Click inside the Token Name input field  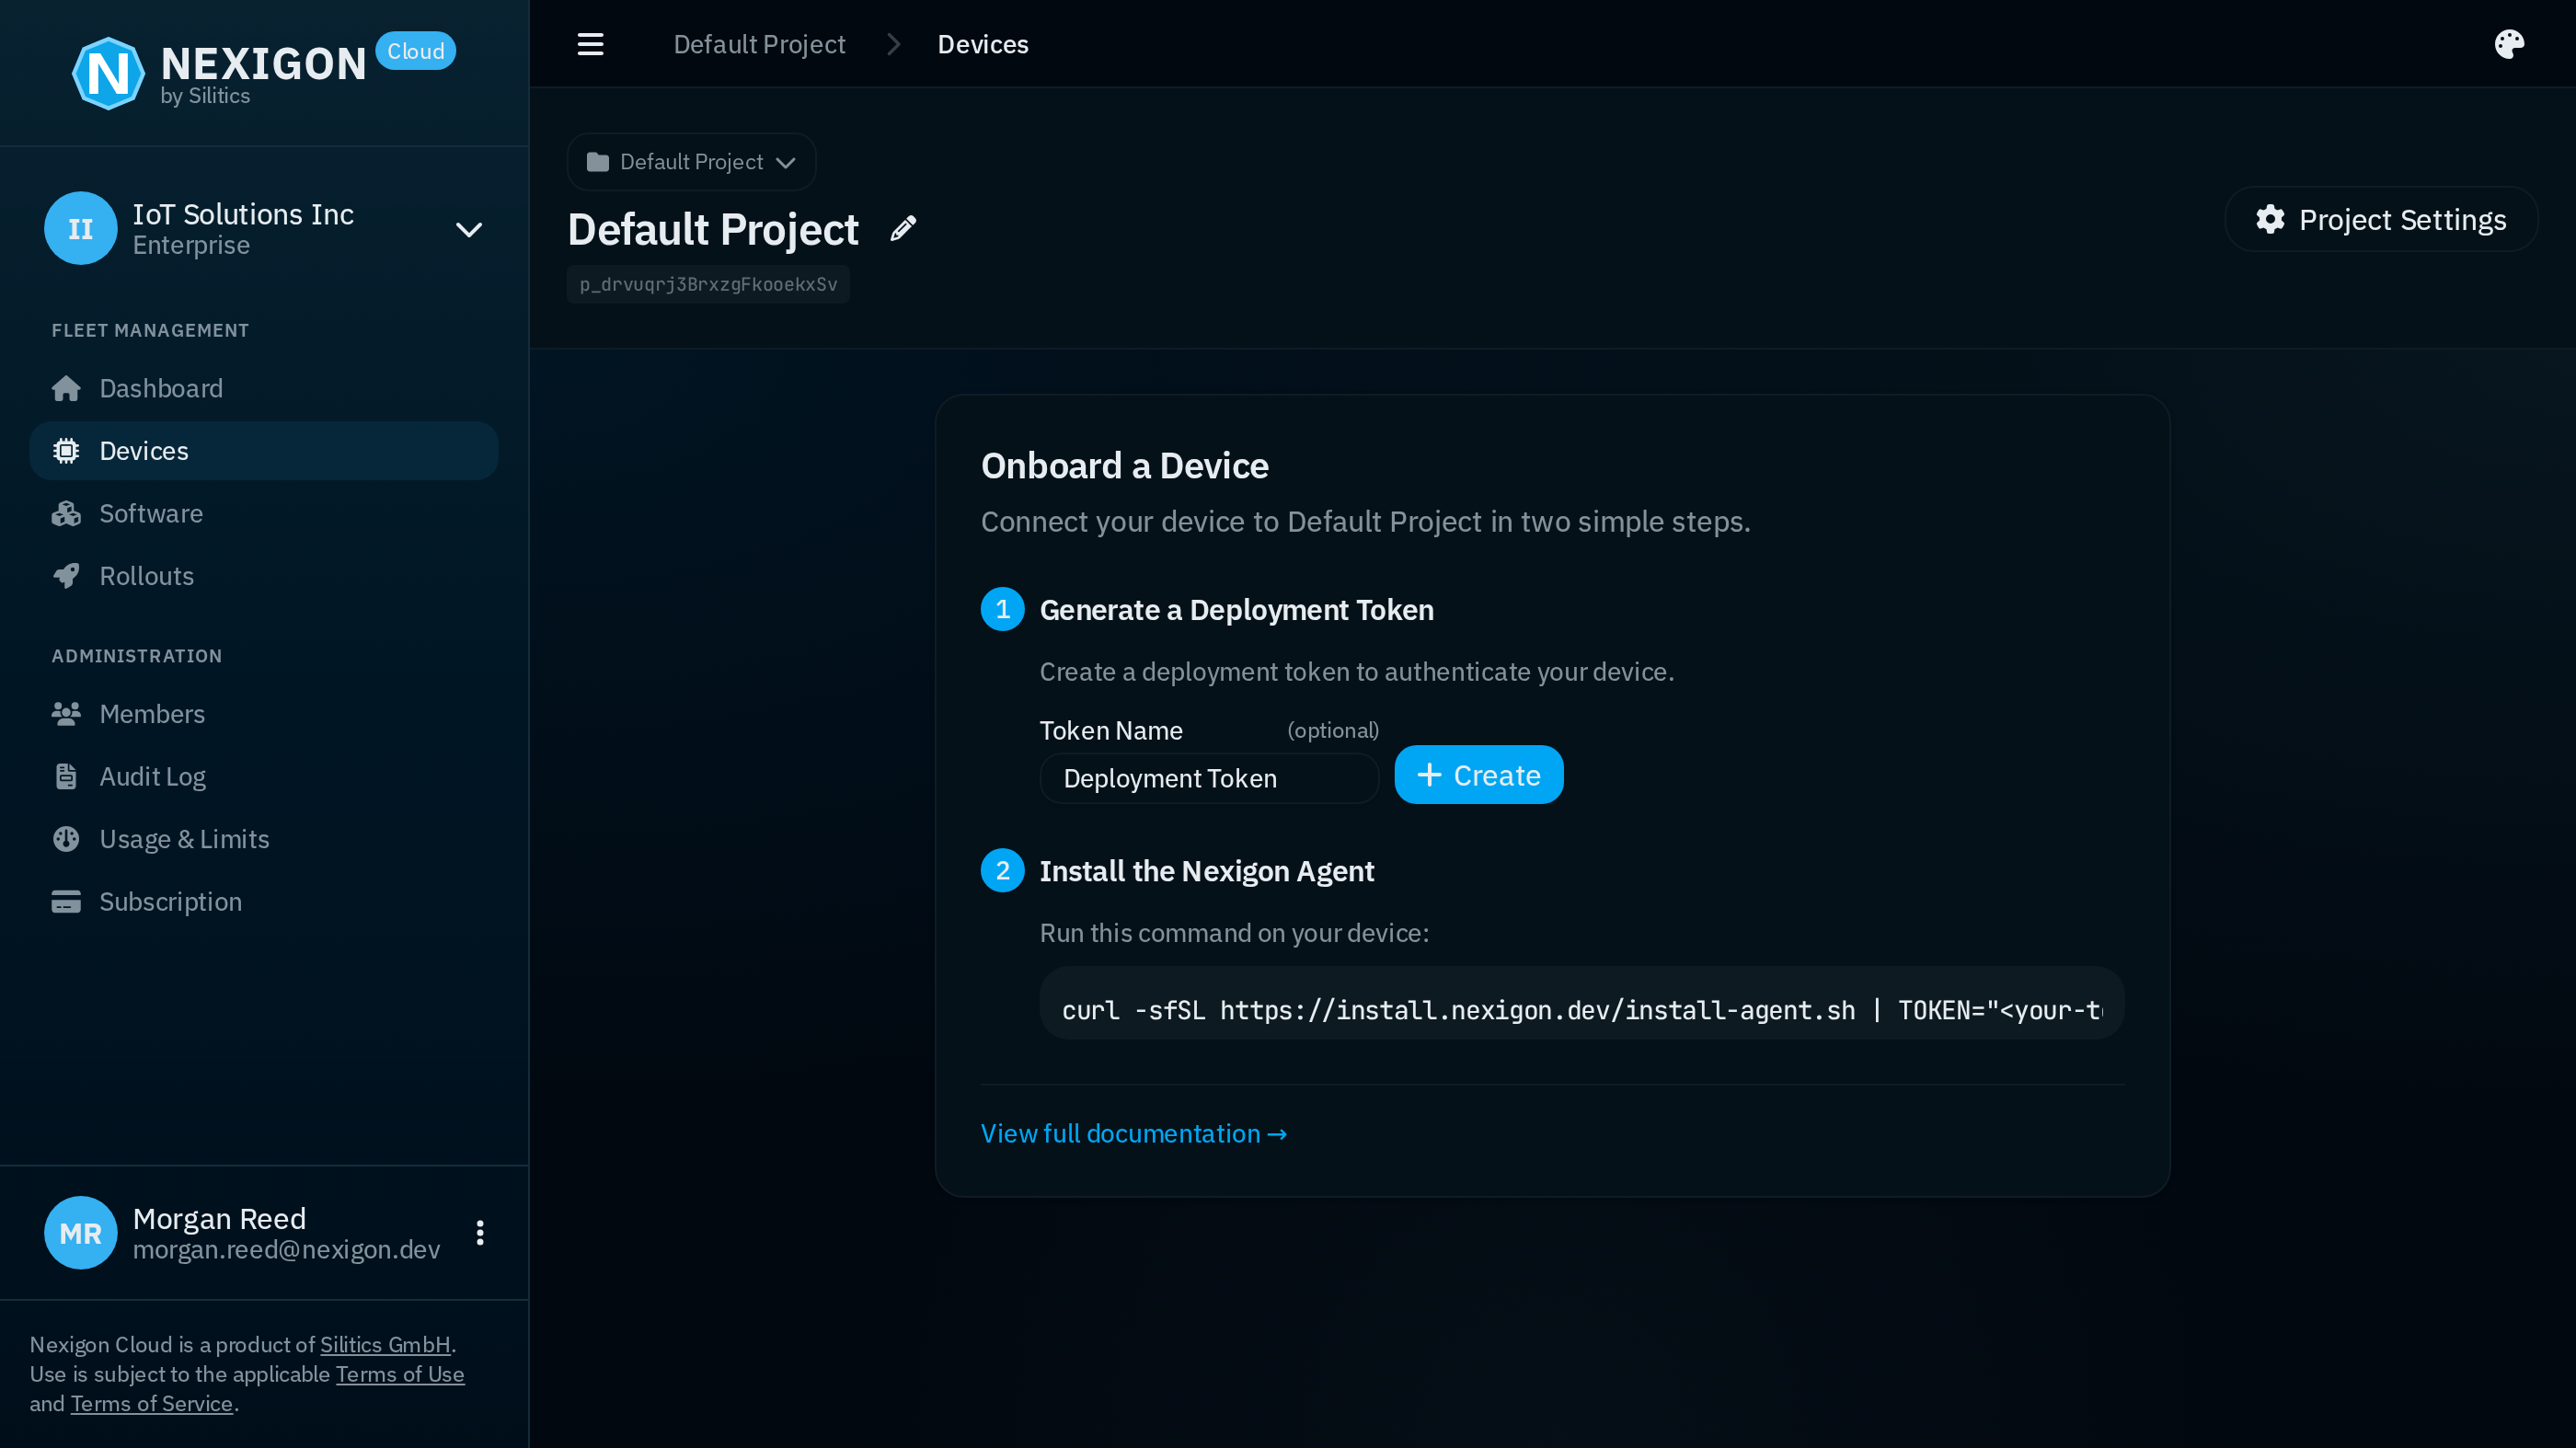pyautogui.click(x=1208, y=778)
